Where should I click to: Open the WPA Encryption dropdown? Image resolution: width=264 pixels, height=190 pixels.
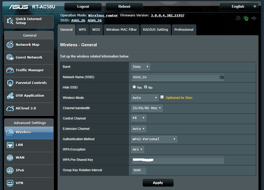[138, 149]
